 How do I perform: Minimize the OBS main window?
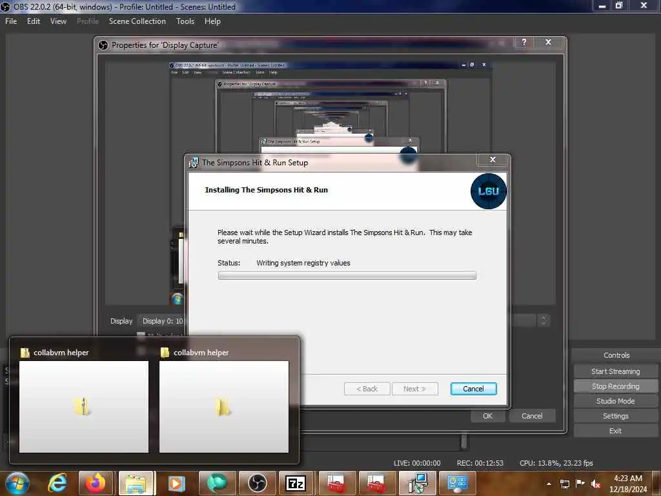click(x=602, y=6)
